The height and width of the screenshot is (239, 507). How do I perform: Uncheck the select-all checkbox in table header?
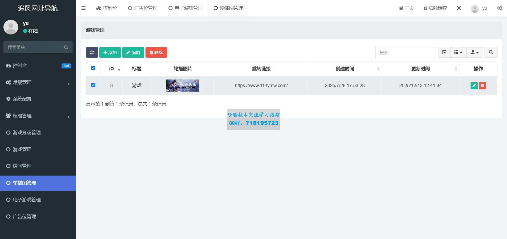tap(93, 68)
